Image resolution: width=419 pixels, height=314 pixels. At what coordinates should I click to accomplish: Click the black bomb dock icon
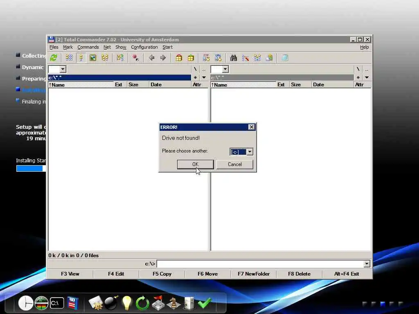(x=111, y=303)
